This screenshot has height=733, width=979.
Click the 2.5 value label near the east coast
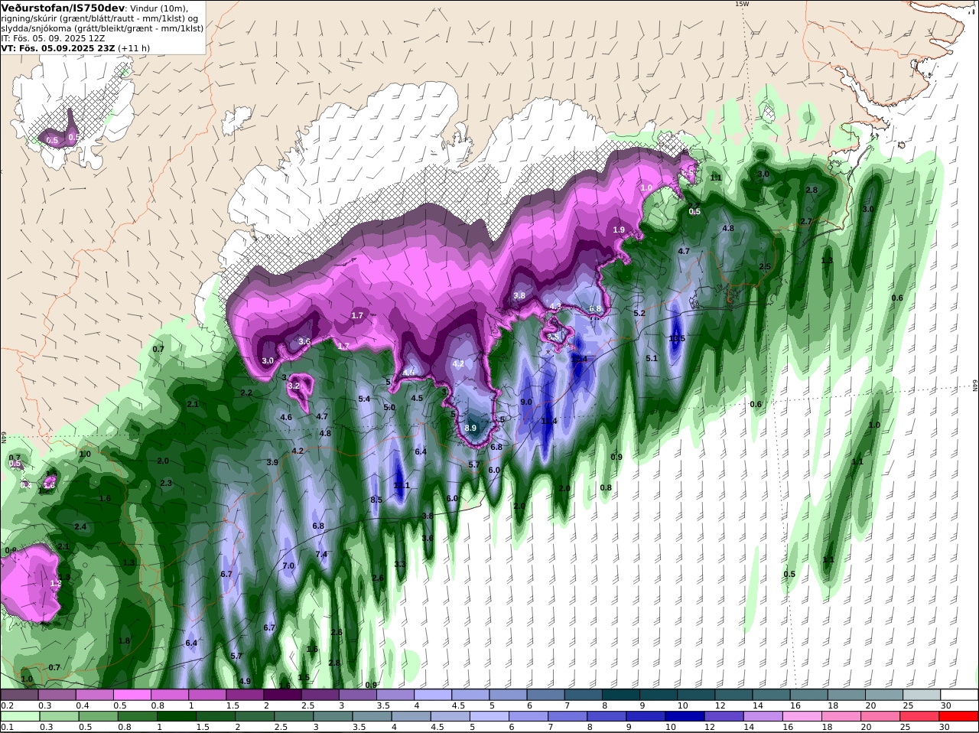tap(765, 267)
